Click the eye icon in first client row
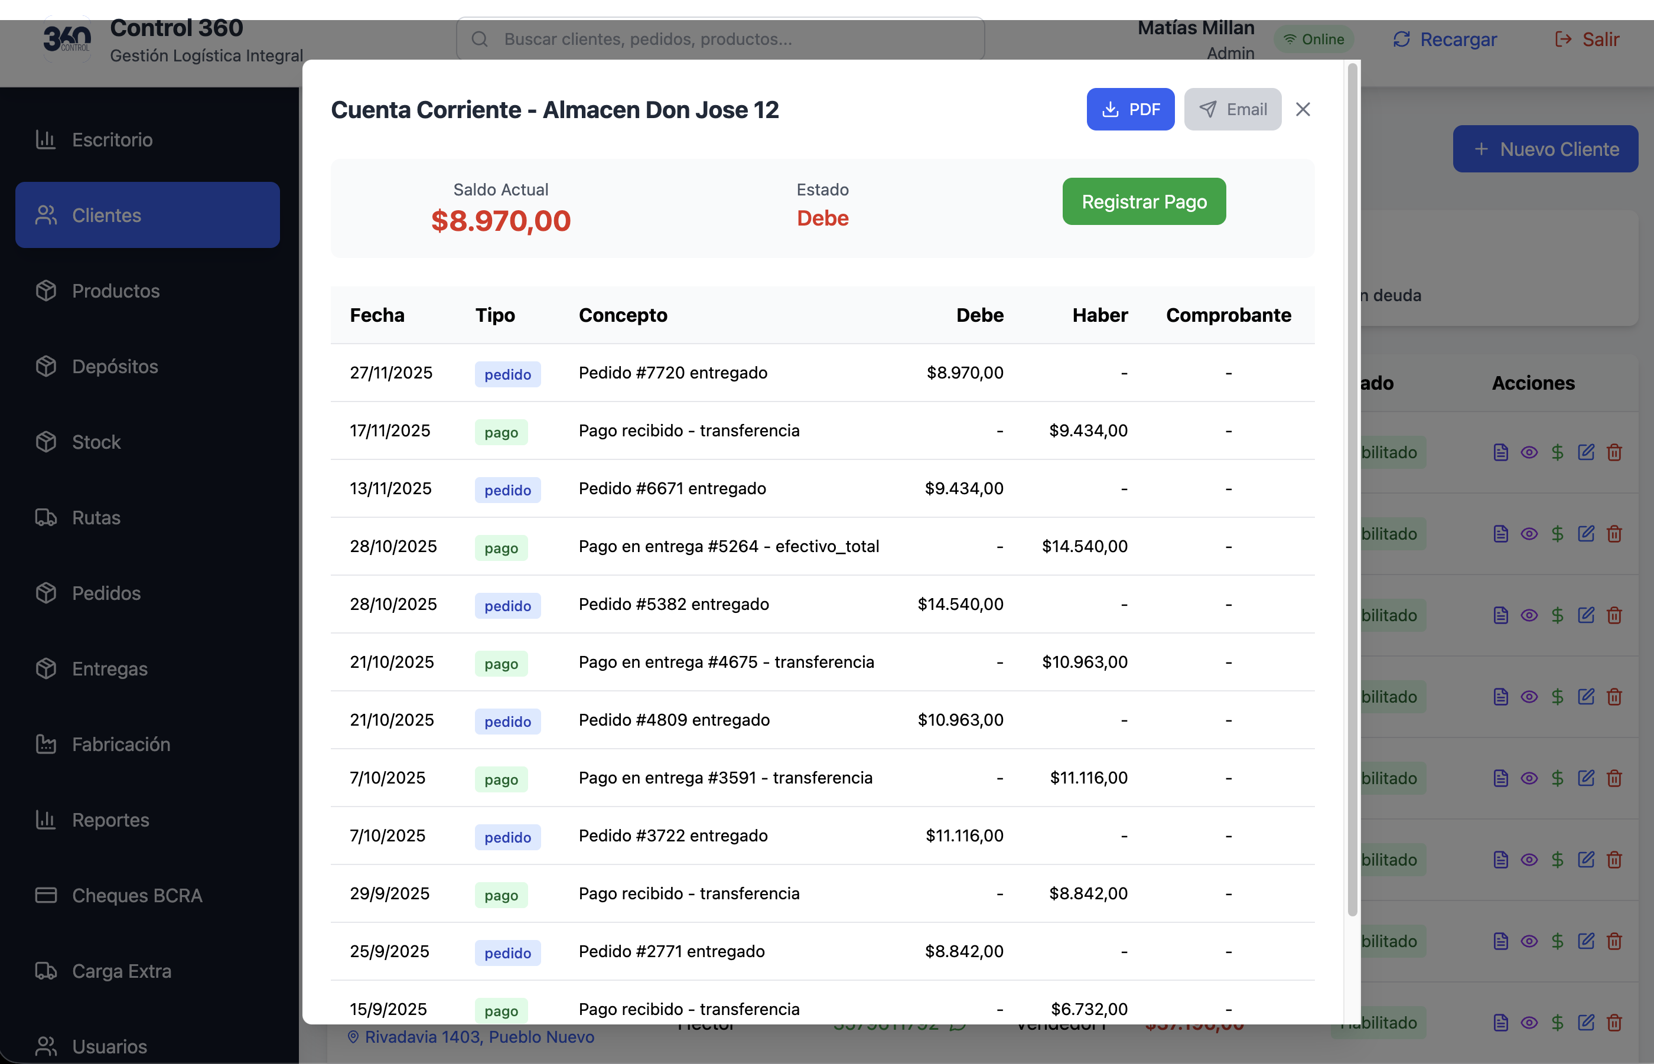Viewport: 1654px width, 1064px height. [x=1529, y=452]
